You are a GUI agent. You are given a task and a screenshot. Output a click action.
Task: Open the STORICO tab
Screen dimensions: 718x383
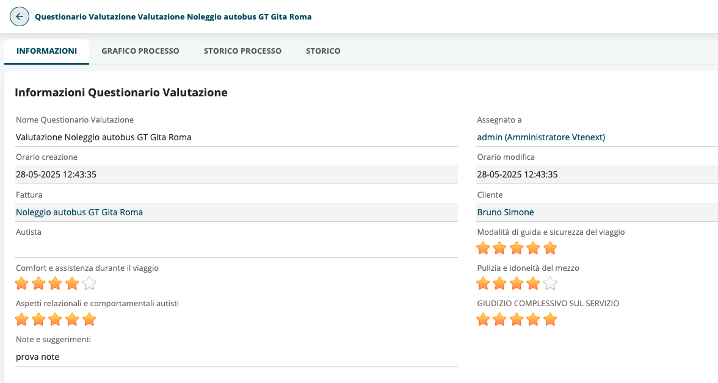(x=323, y=51)
